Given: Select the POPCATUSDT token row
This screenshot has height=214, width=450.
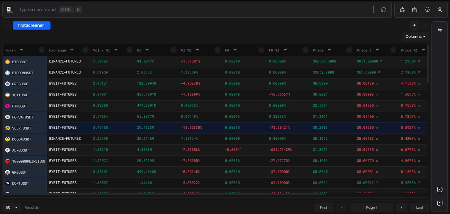Looking at the screenshot, I should pyautogui.click(x=215, y=117).
